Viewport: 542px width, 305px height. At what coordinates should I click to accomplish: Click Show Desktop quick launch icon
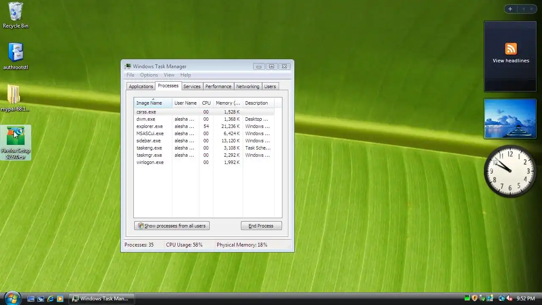point(31,299)
